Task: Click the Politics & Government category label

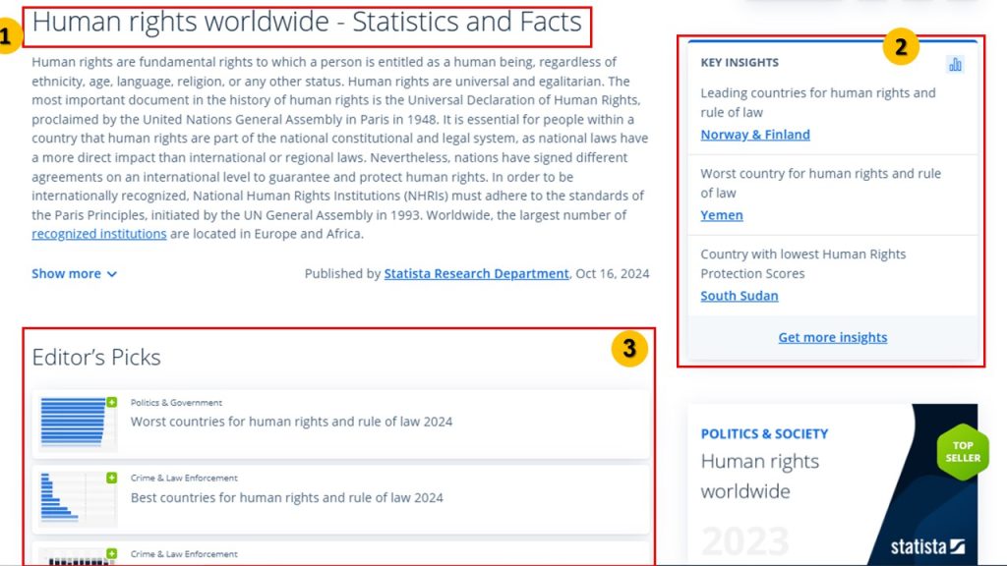Action: point(177,402)
